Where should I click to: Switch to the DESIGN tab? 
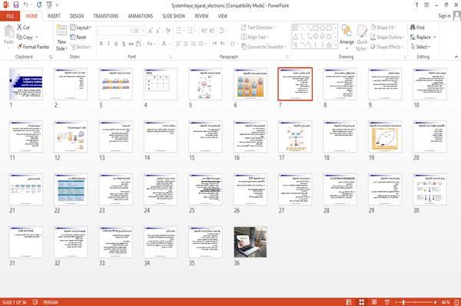click(x=77, y=16)
